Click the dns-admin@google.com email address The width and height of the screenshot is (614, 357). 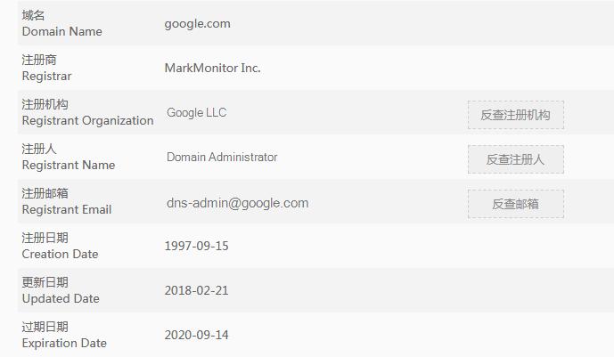[237, 203]
